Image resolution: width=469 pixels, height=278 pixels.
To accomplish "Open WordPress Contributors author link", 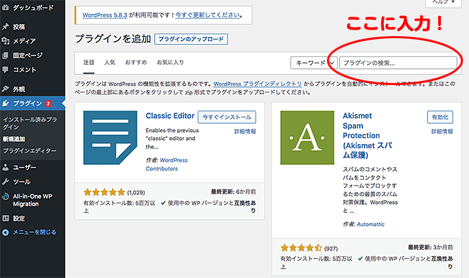I will (x=167, y=164).
